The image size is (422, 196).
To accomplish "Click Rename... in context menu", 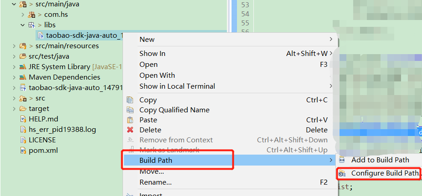I will (155, 182).
